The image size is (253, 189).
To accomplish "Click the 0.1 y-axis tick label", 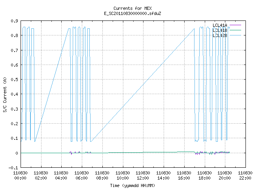I will tap(14, 138).
